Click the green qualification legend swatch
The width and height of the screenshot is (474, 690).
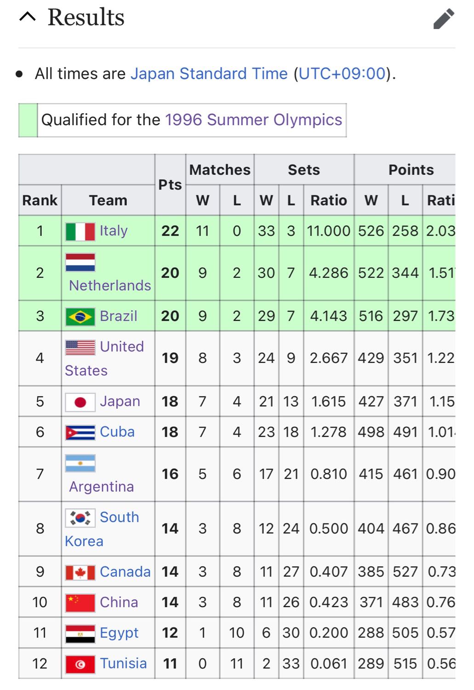pos(28,120)
